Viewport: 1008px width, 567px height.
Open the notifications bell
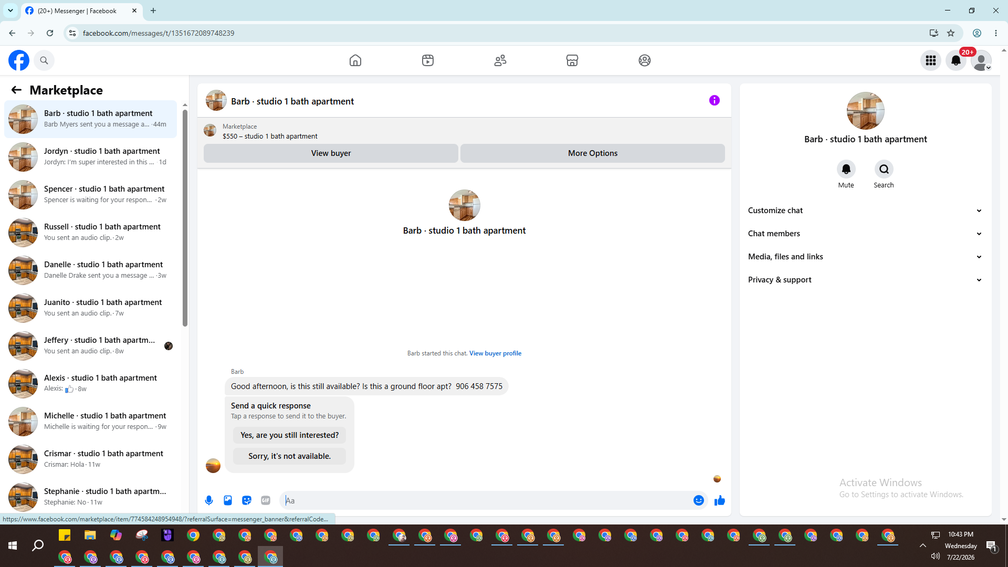point(956,60)
